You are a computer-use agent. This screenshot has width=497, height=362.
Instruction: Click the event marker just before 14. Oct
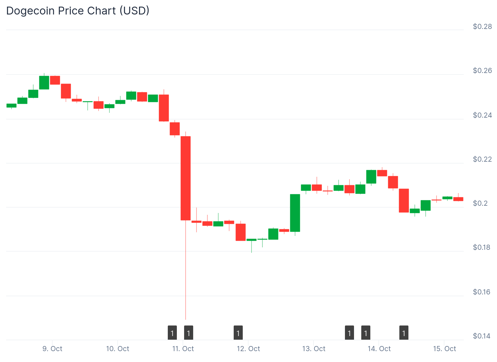366,333
